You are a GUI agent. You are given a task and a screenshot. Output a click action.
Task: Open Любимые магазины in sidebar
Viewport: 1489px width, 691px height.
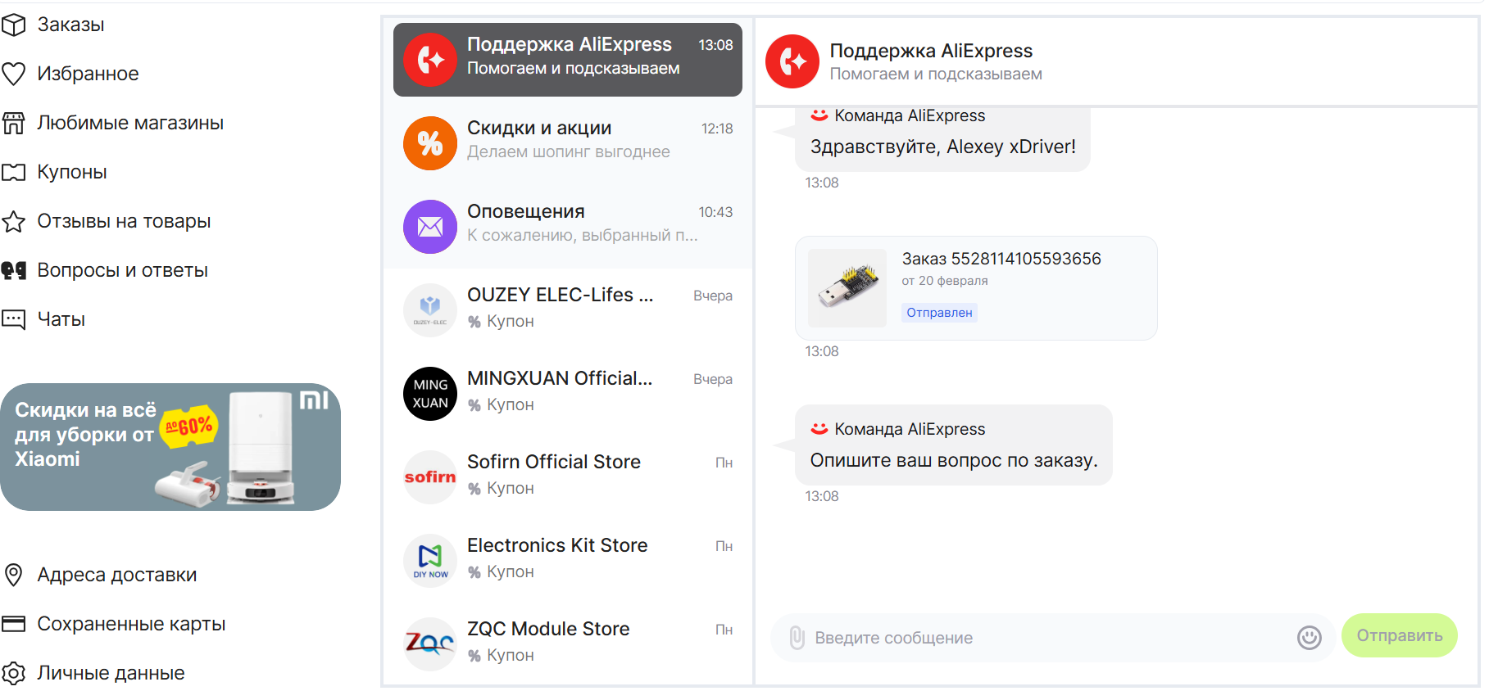130,123
